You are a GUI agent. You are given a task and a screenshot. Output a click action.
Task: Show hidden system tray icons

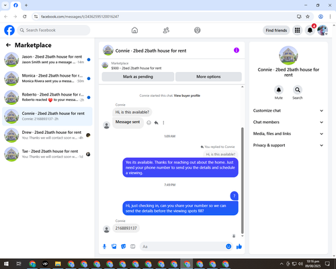[x=282, y=264]
